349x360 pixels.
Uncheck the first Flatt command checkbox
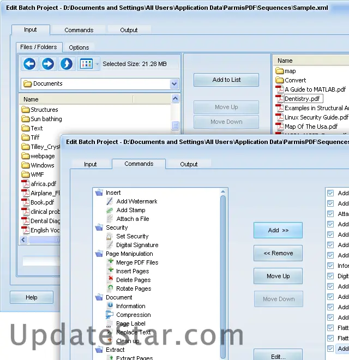330,328
